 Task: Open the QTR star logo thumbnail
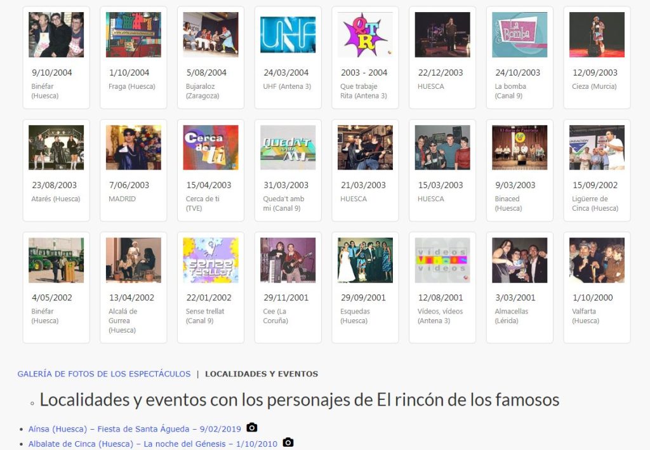pos(365,35)
